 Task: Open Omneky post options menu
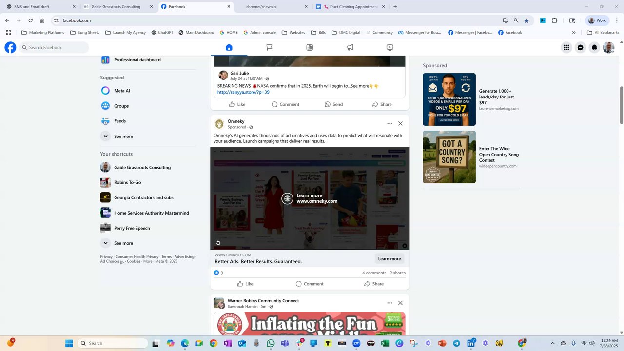pos(390,123)
